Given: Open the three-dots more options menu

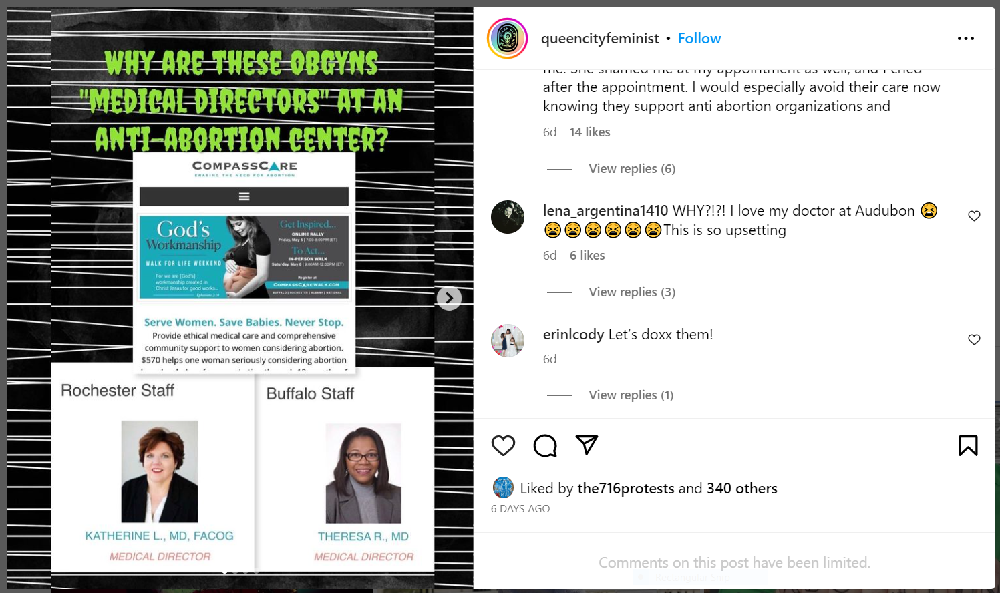Looking at the screenshot, I should (x=965, y=39).
